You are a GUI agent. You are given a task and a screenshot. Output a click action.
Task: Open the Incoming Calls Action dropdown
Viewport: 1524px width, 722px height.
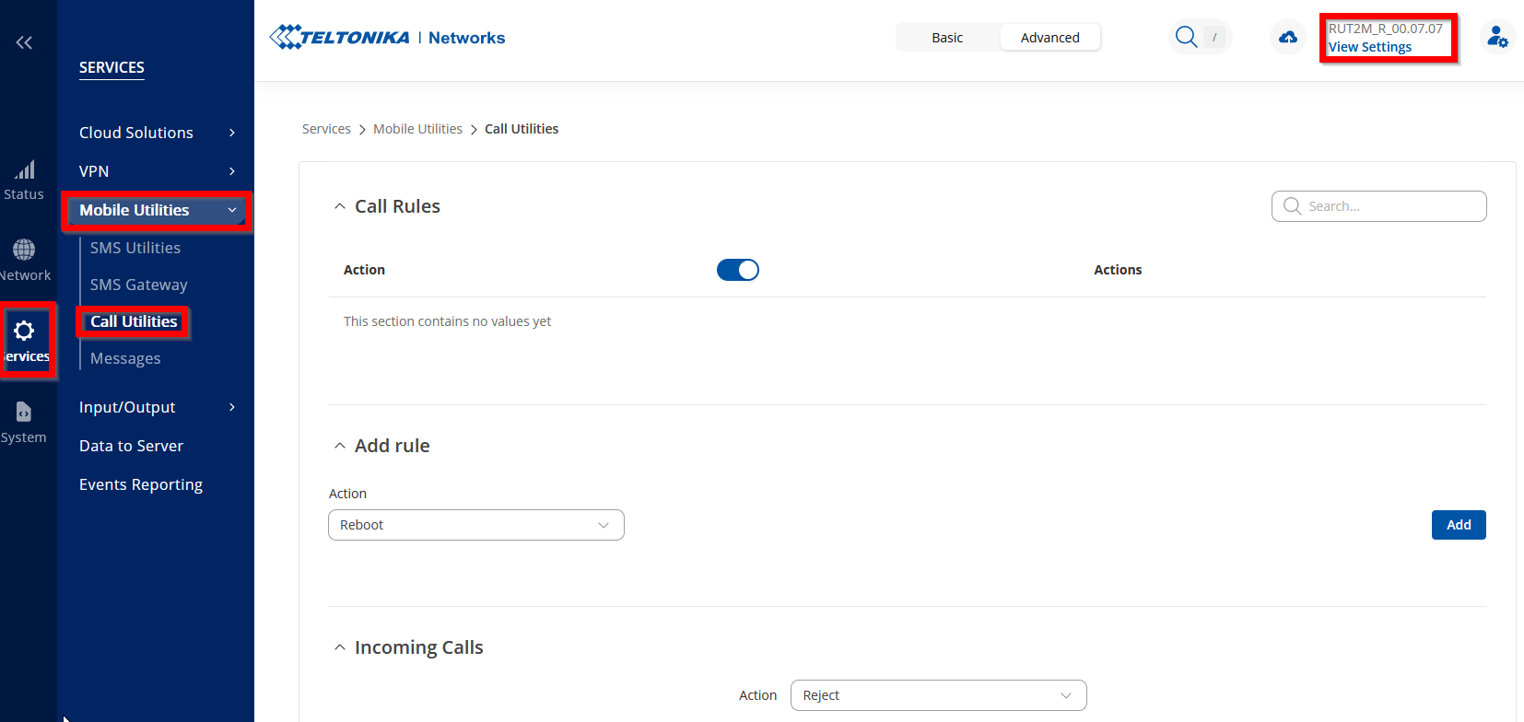[x=938, y=695]
